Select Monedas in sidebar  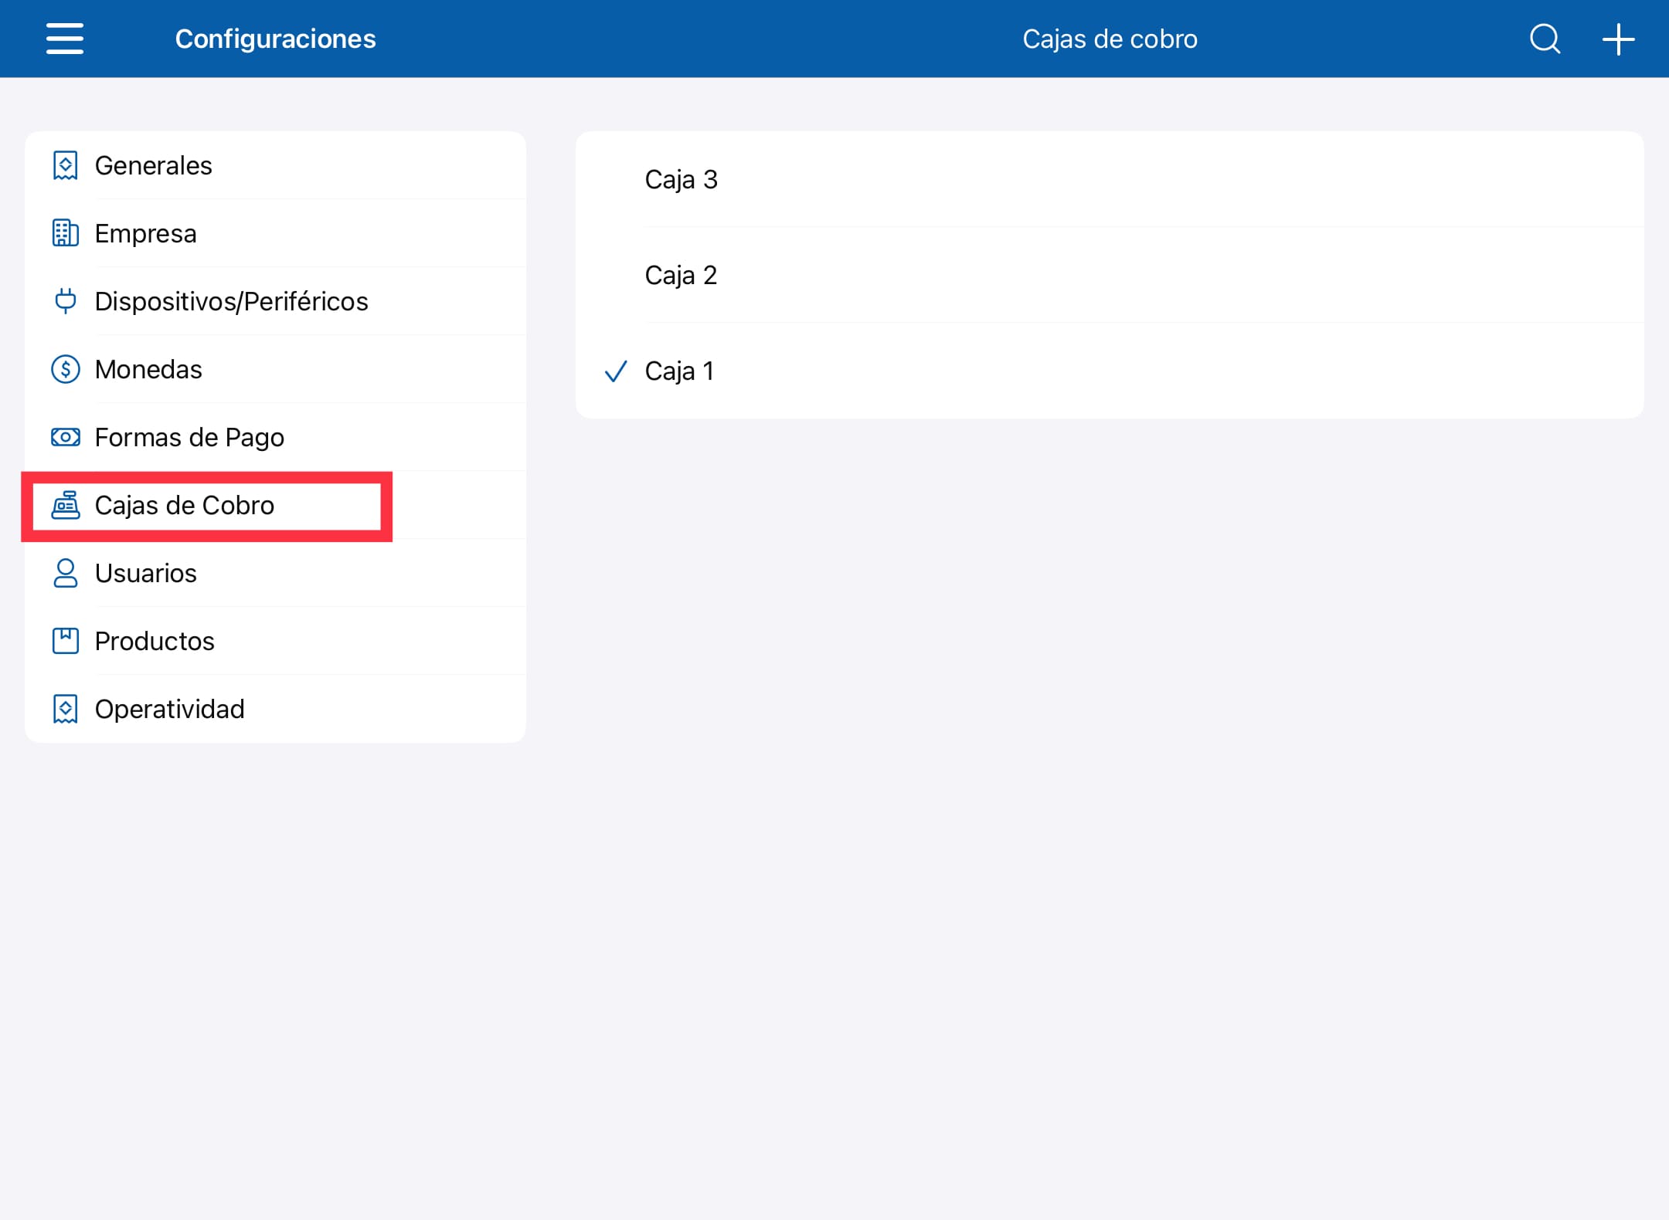pyautogui.click(x=276, y=369)
